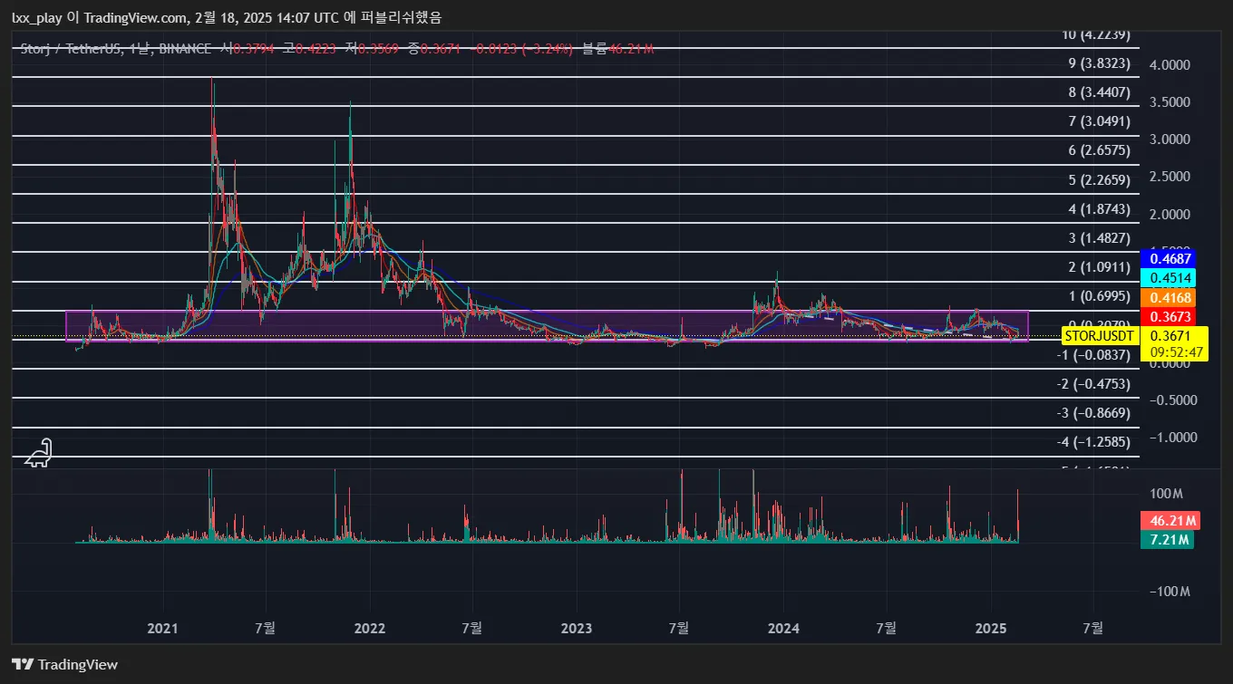This screenshot has height=684, width=1233.
Task: Click the high value '고0.4223' in legend
Action: pyautogui.click(x=307, y=48)
